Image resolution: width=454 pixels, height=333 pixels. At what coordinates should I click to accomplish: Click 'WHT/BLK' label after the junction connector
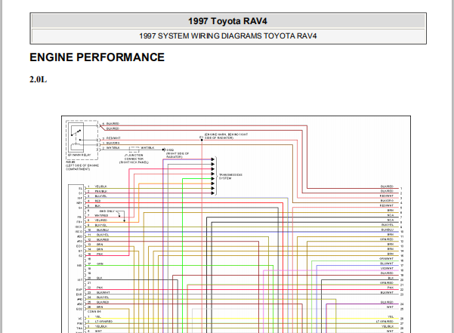(147, 148)
